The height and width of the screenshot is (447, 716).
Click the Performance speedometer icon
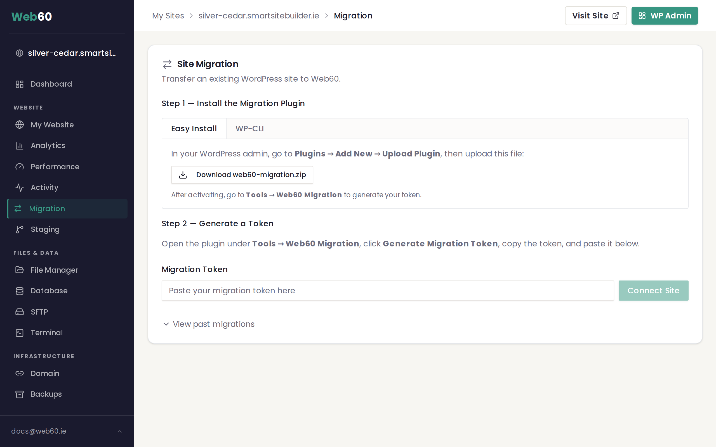point(20,167)
